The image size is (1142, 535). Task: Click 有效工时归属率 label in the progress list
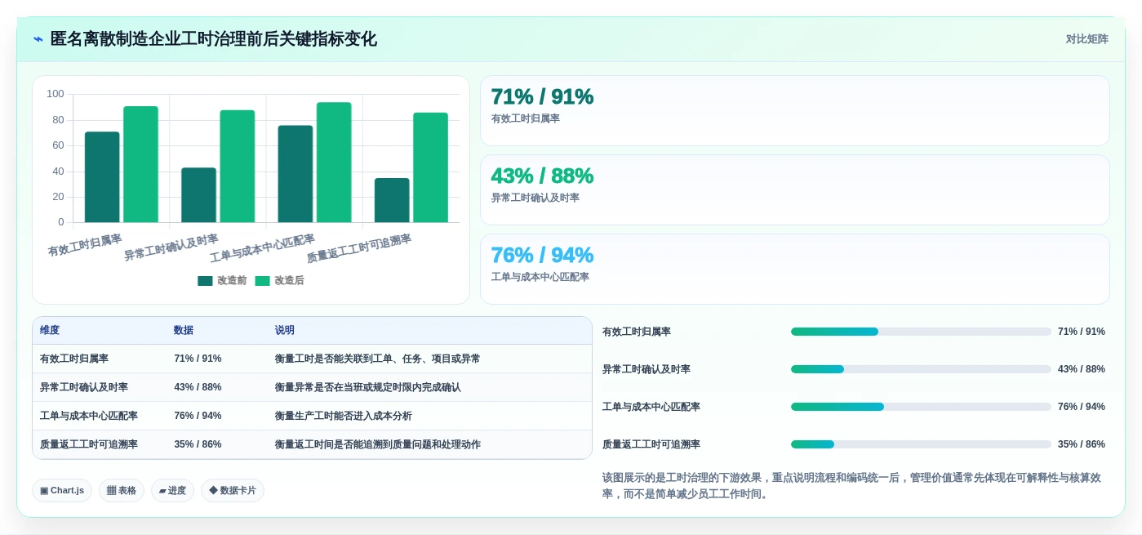[637, 332]
